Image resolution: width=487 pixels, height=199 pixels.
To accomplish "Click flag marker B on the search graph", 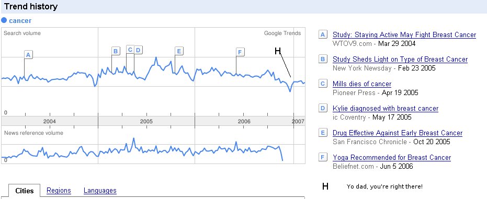I will 116,51.
